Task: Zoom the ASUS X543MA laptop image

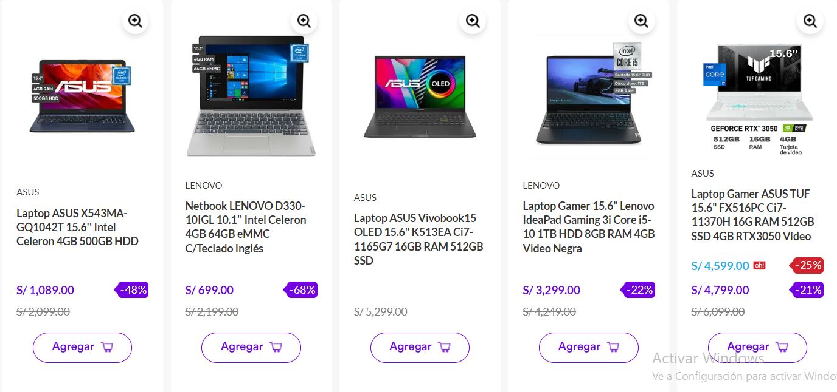Action: [135, 21]
